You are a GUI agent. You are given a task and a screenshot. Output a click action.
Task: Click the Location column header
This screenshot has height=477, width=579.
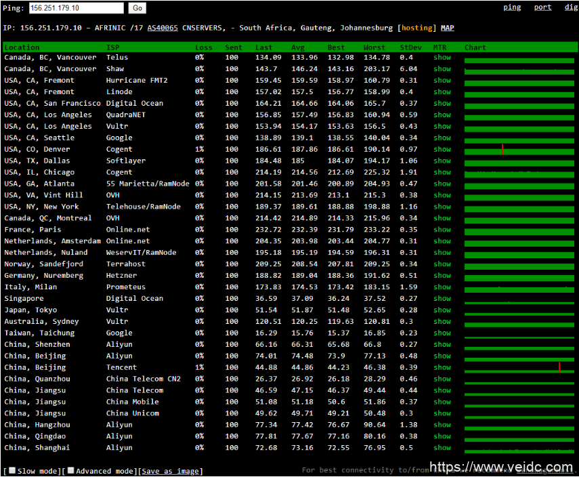click(x=22, y=47)
